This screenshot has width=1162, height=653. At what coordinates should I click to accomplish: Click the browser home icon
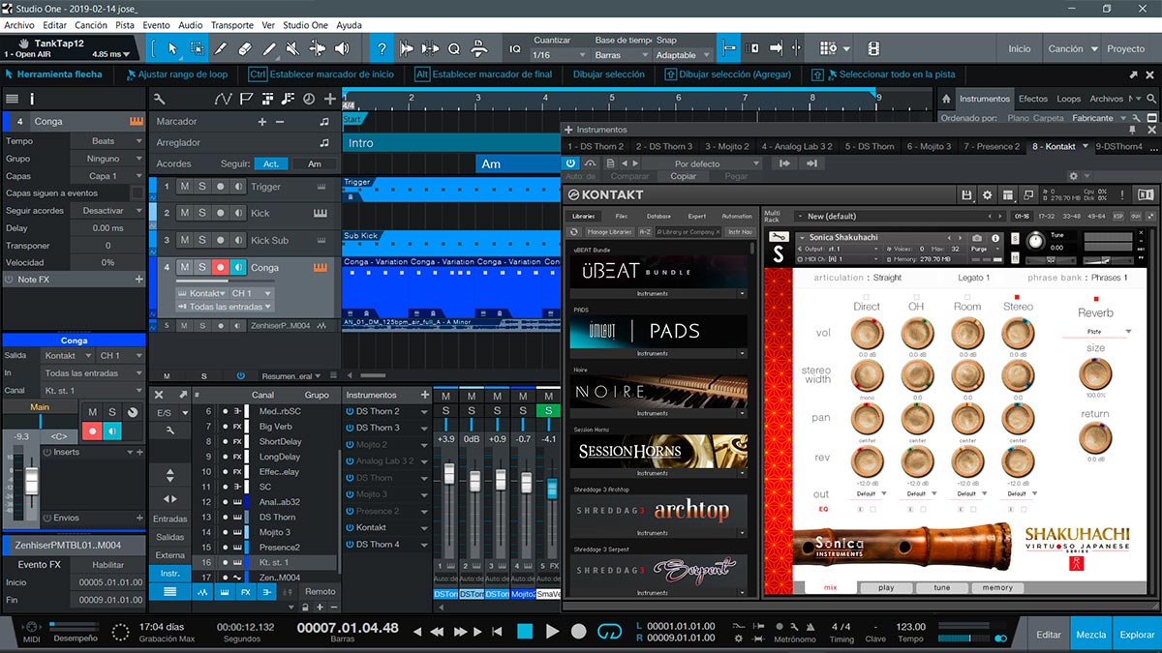click(x=946, y=99)
